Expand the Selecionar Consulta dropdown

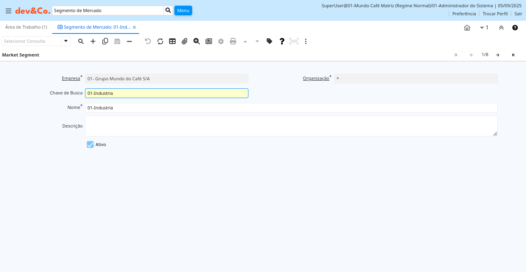[66, 41]
